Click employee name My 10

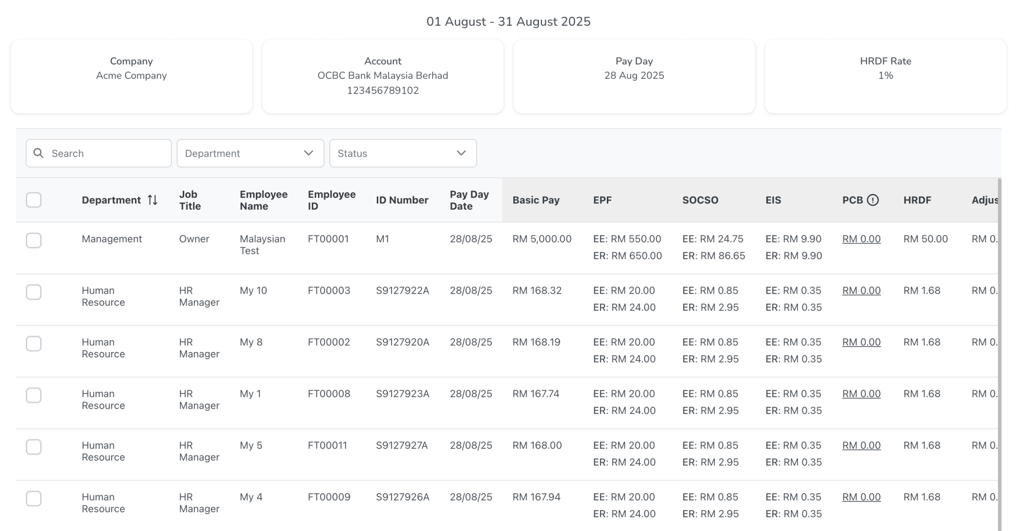pos(253,290)
